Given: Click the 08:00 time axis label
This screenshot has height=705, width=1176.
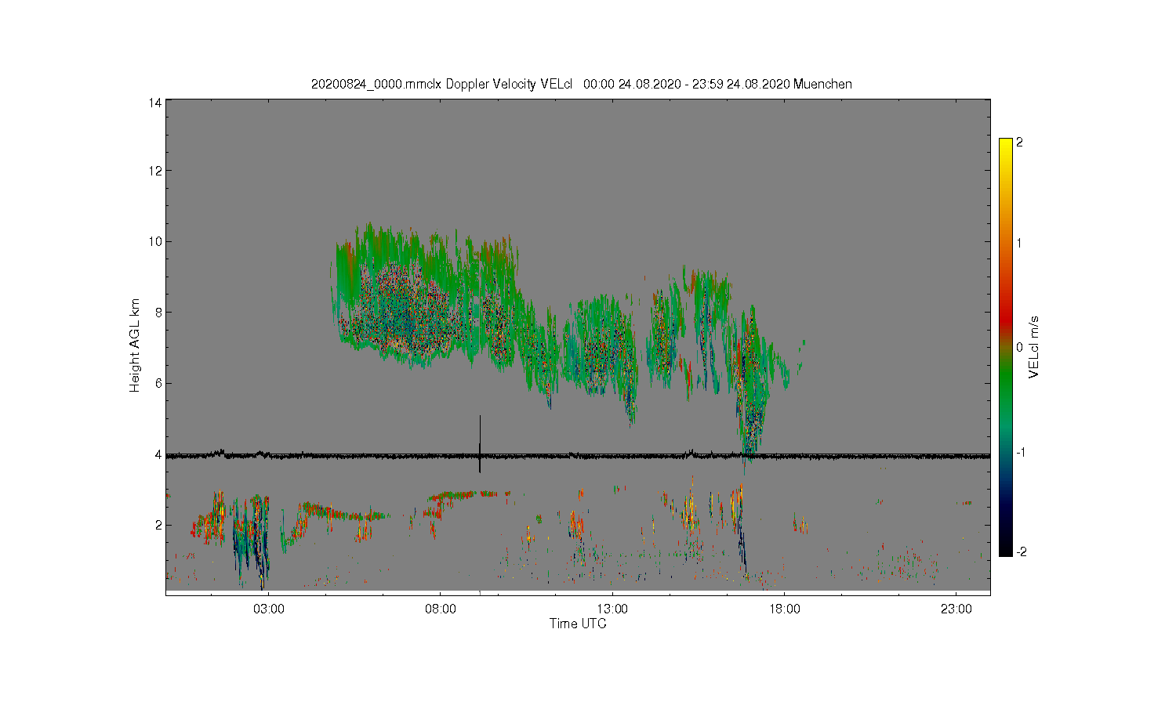Looking at the screenshot, I should point(441,609).
